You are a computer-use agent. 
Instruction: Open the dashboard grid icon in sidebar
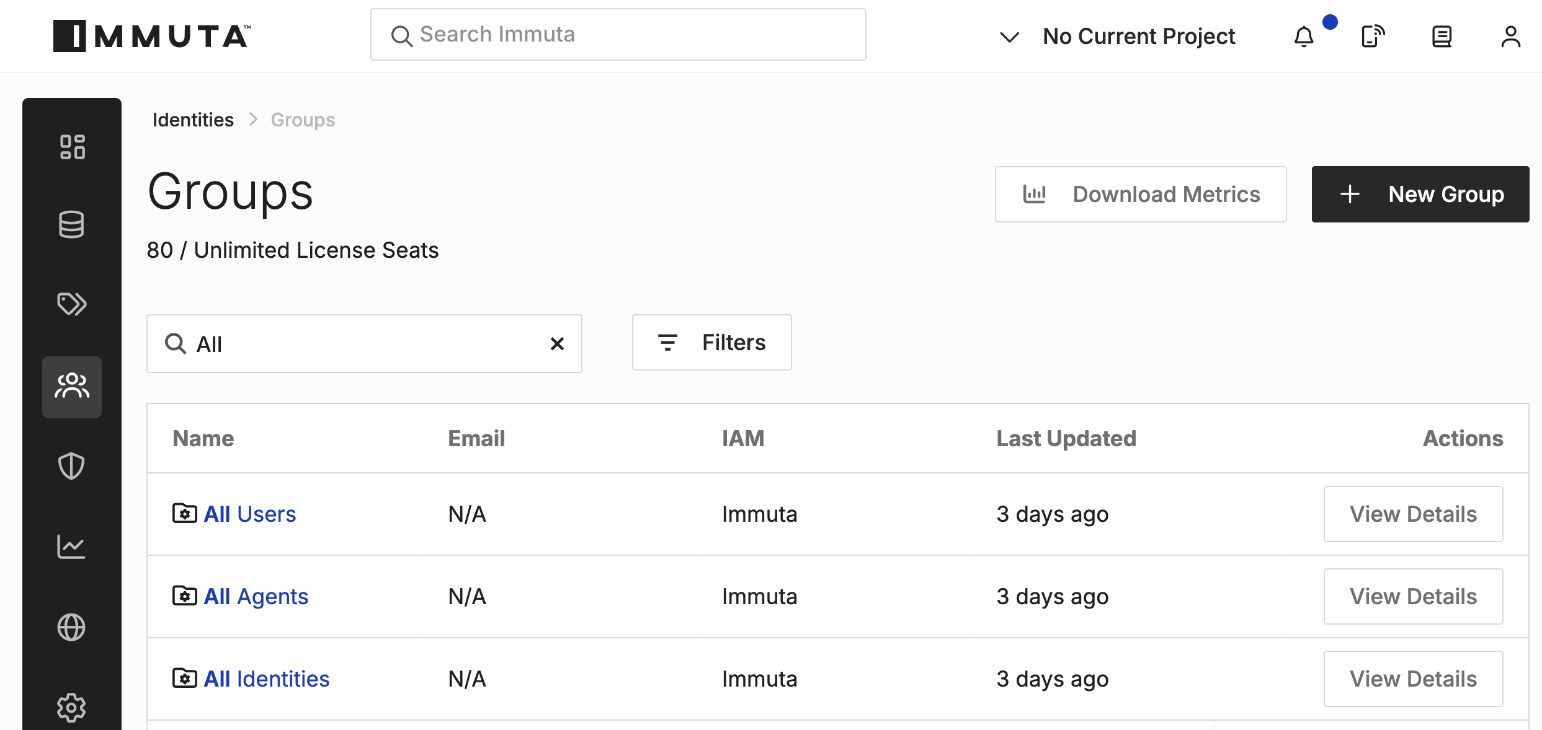click(72, 147)
